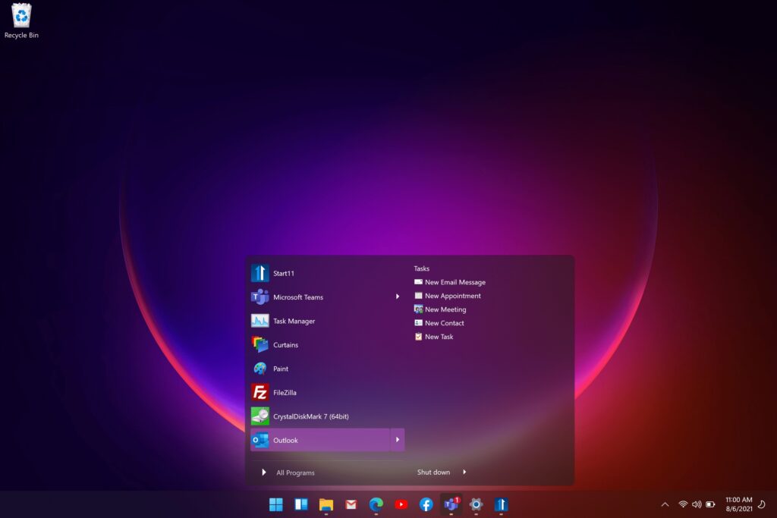The width and height of the screenshot is (777, 518).
Task: Open Gmail from the taskbar
Action: coord(351,504)
